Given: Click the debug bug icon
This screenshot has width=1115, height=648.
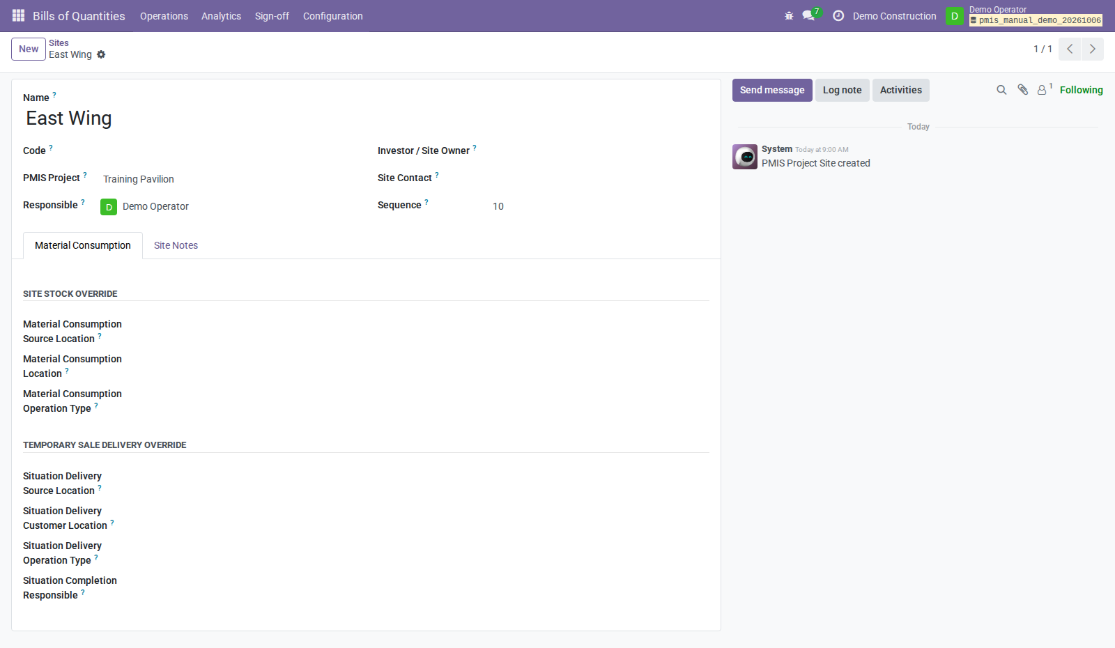Looking at the screenshot, I should (x=789, y=15).
